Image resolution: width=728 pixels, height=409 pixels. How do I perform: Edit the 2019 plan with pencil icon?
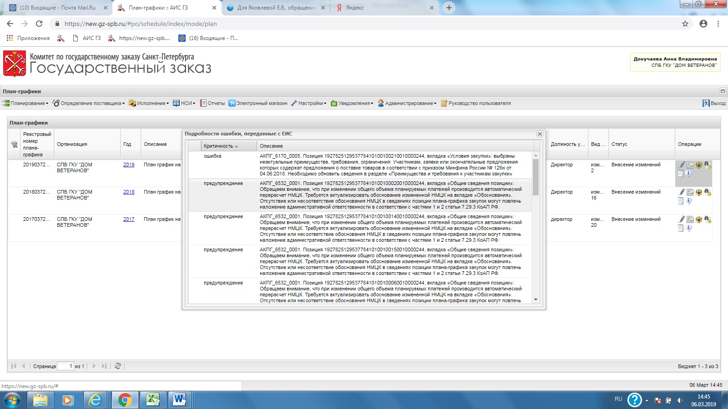(681, 165)
